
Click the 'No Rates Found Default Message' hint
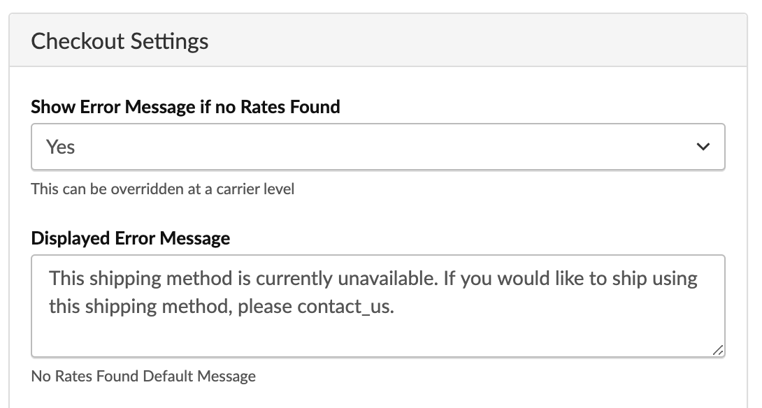click(x=143, y=377)
